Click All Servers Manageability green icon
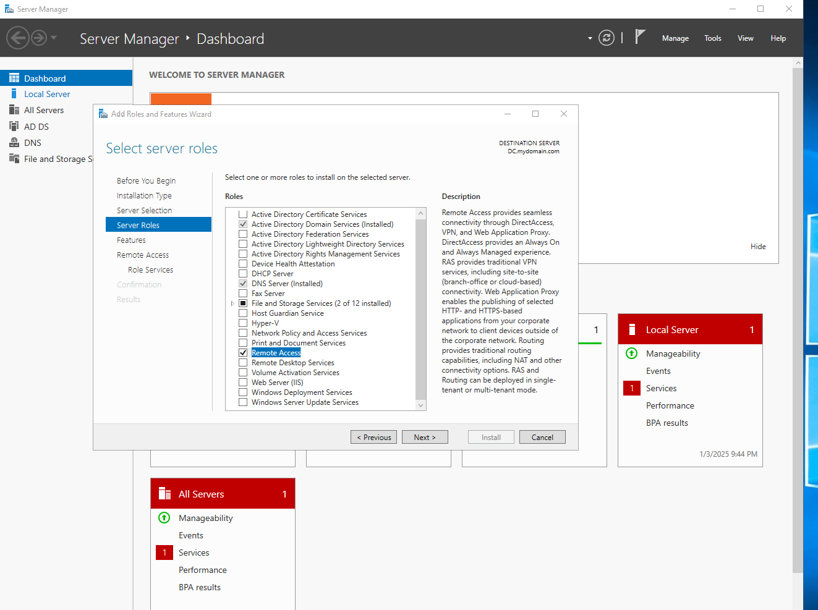This screenshot has width=818, height=610. click(164, 518)
